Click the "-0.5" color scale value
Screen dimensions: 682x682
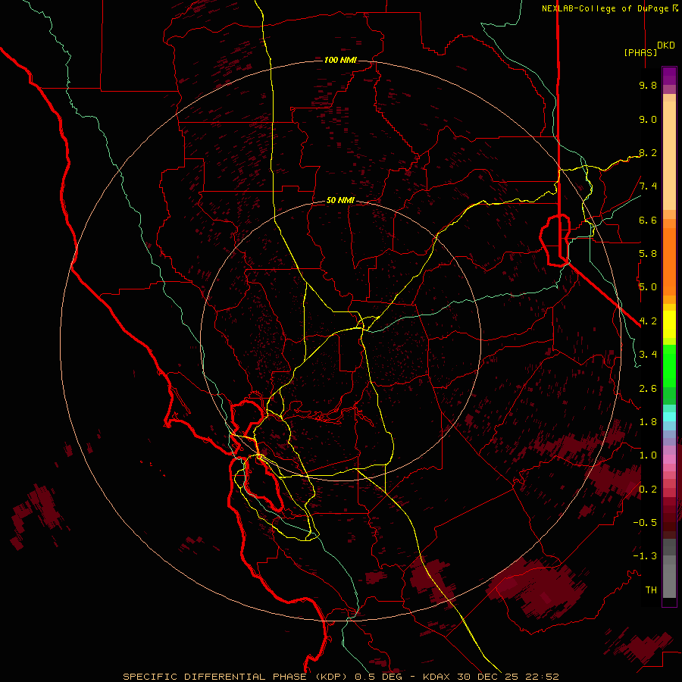tap(645, 522)
